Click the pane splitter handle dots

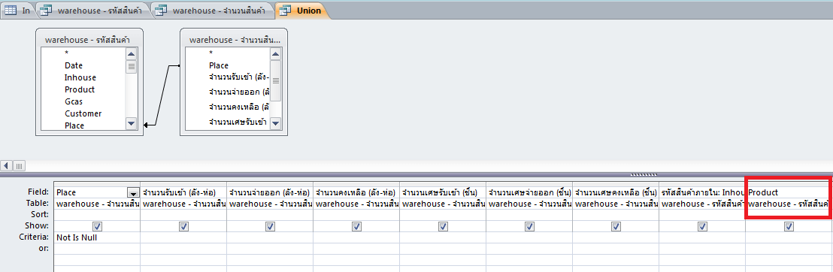[x=644, y=175]
